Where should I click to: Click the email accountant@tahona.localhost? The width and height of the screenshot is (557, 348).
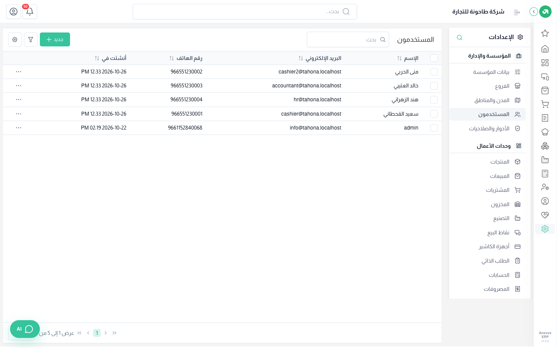tap(307, 86)
